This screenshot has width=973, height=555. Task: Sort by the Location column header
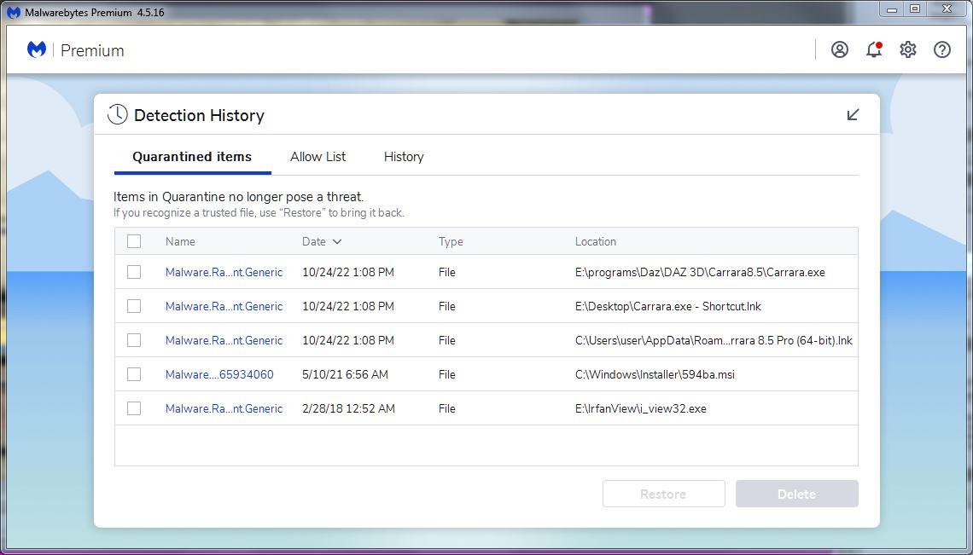[x=595, y=242]
